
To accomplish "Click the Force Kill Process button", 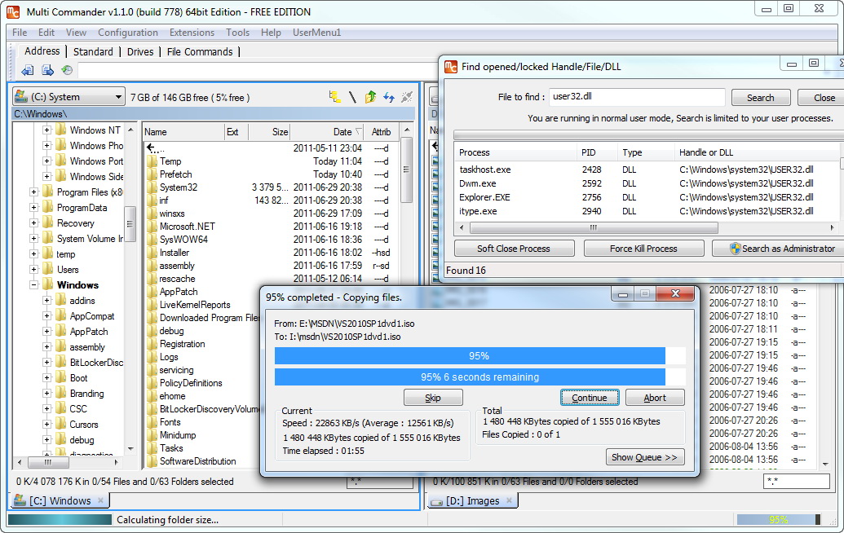I will tap(643, 249).
